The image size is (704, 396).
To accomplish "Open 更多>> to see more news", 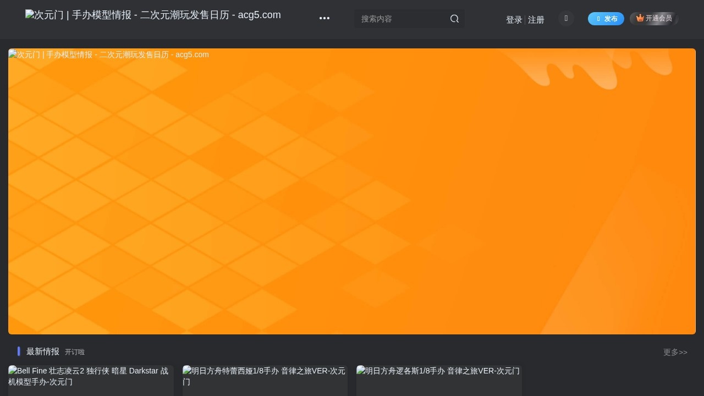I will point(675,352).
